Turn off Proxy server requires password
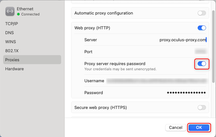This screenshot has height=137, width=216. (202, 64)
